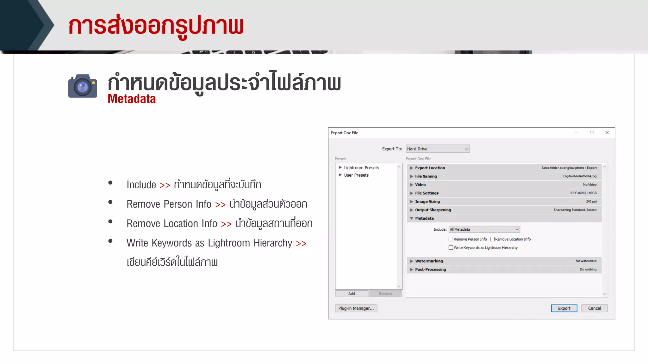
Task: Expand the File Naming section
Action: click(x=412, y=176)
